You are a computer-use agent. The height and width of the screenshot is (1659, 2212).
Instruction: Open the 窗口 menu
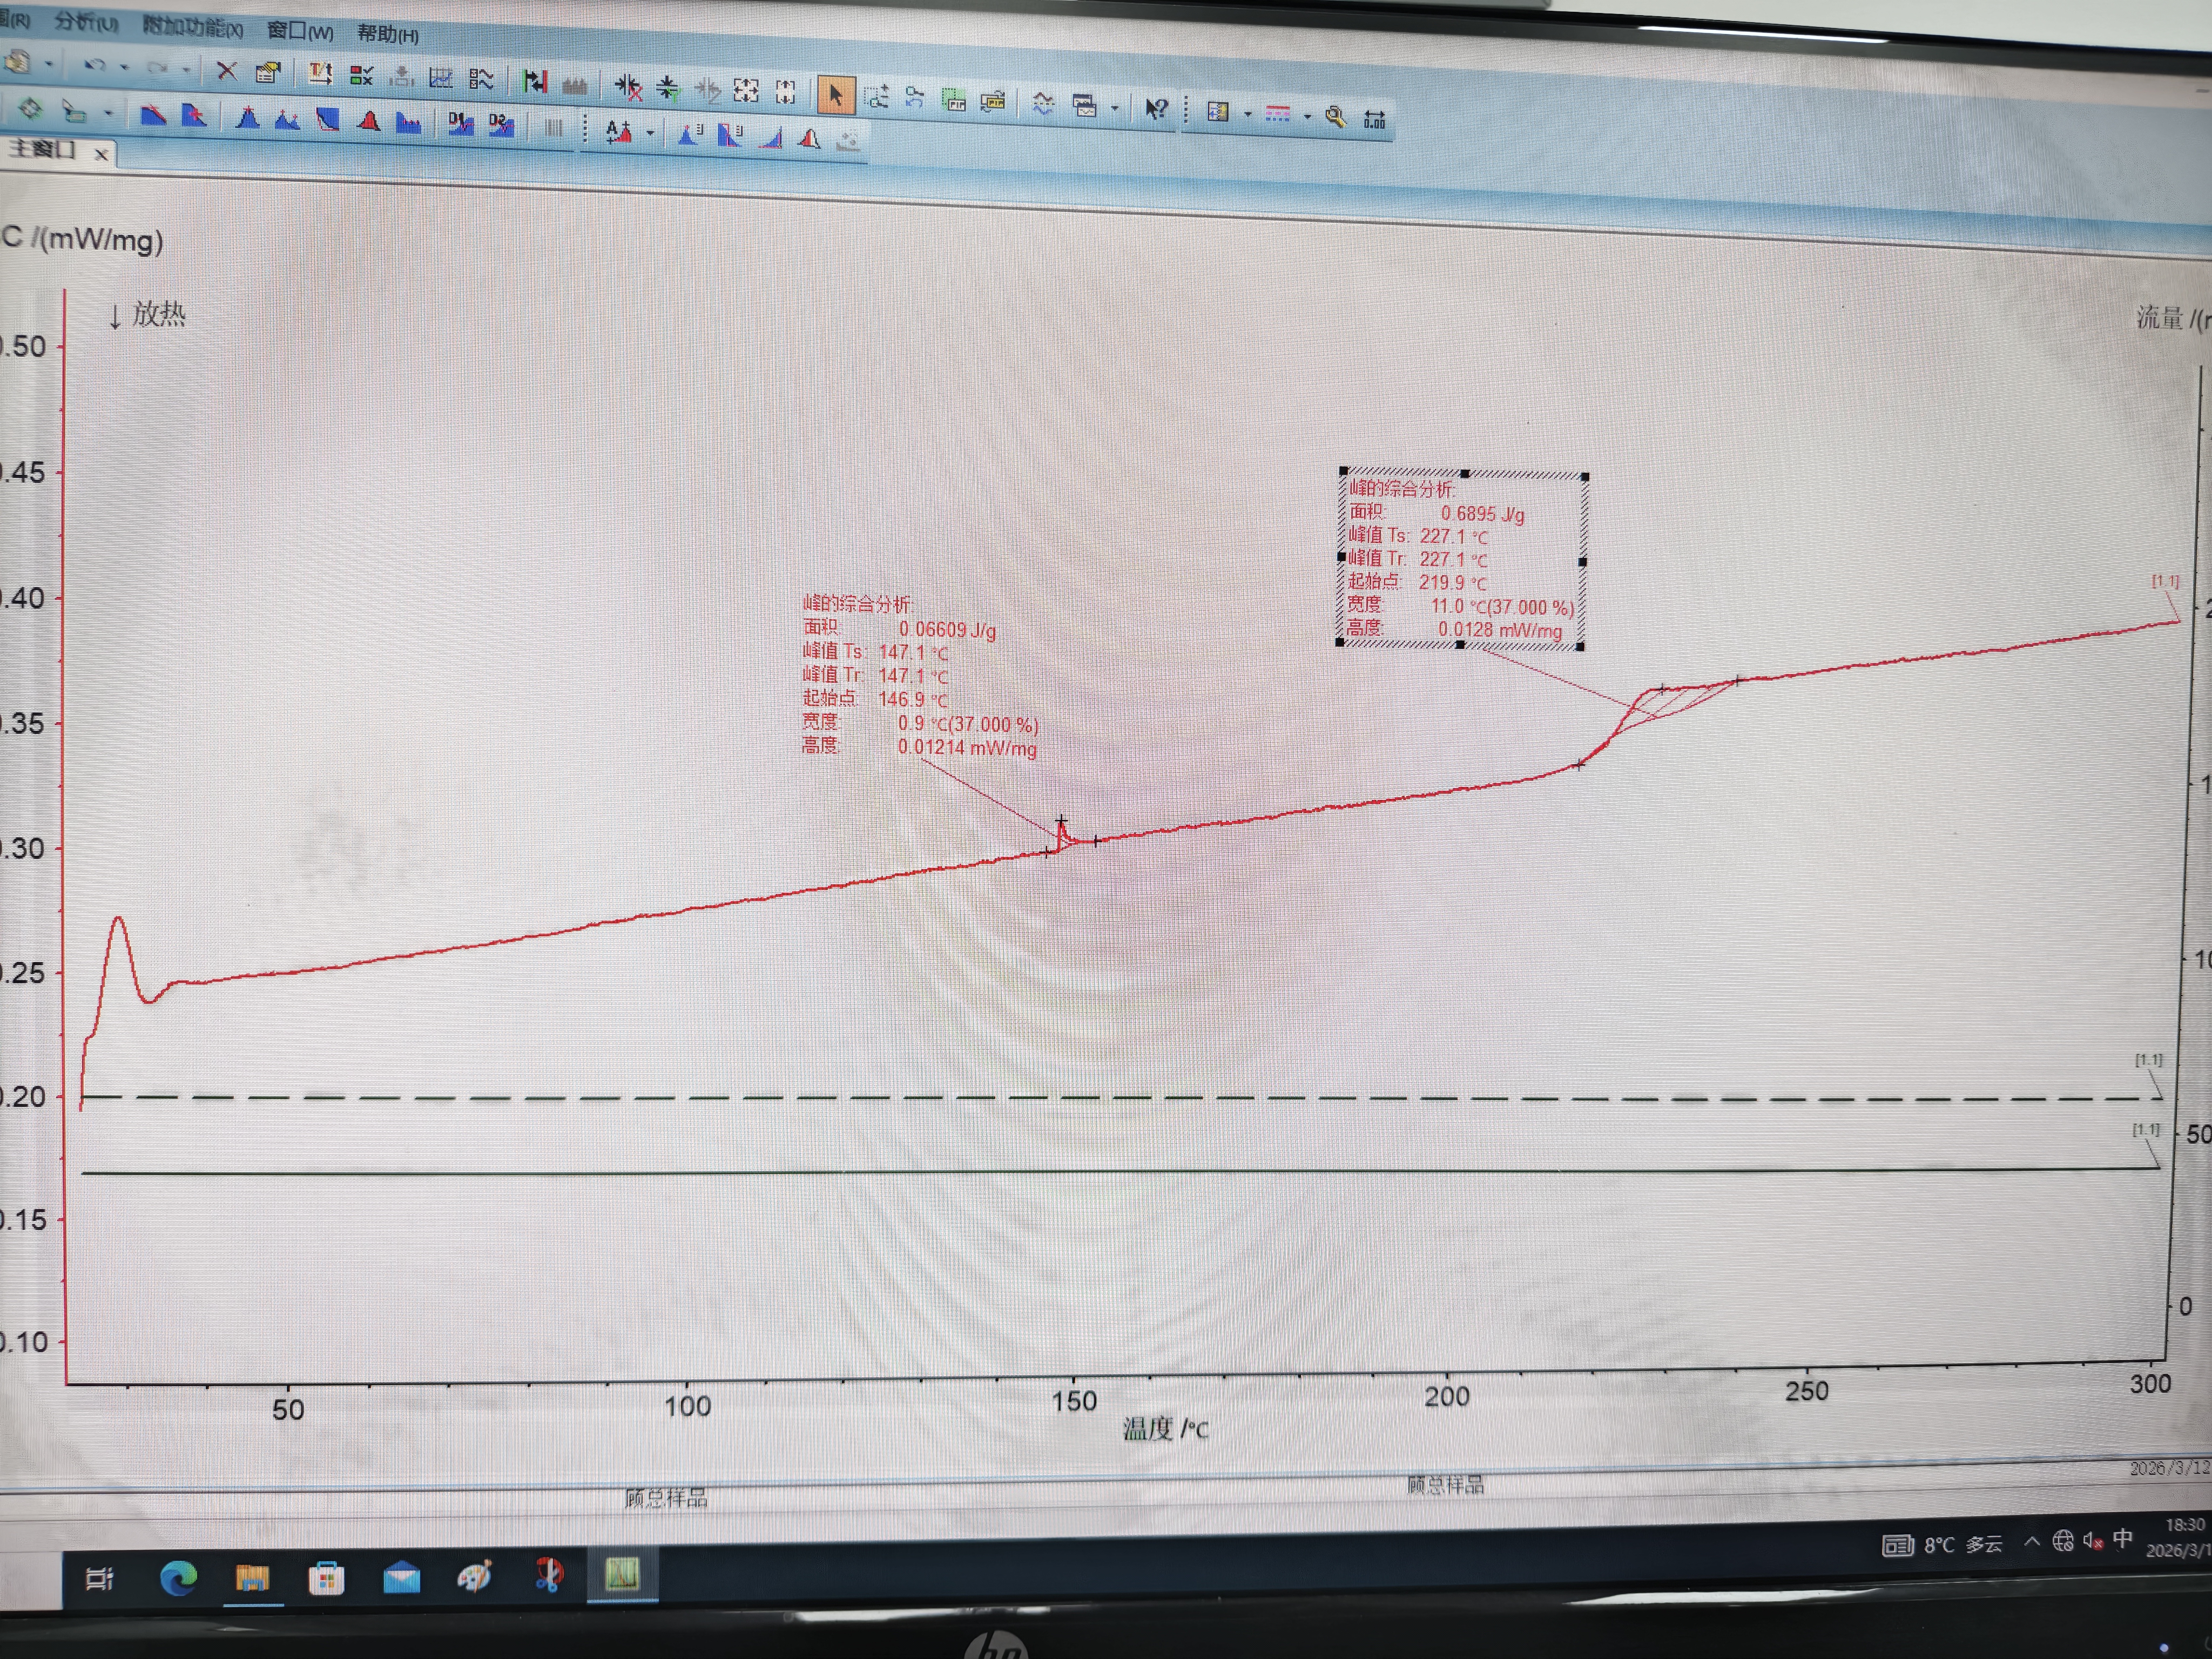(x=299, y=31)
